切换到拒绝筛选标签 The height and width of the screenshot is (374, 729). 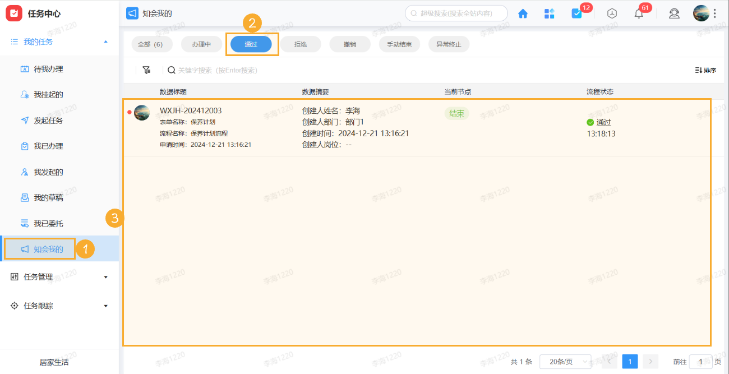pyautogui.click(x=301, y=43)
